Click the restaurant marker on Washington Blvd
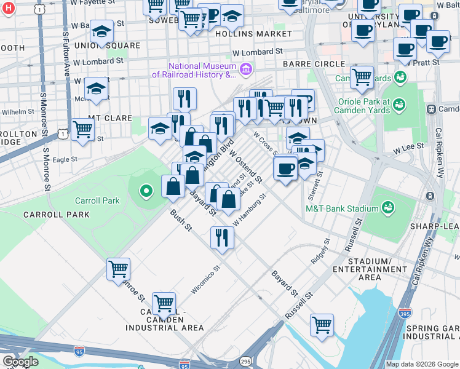The width and height of the screenshot is (460, 369). pyautogui.click(x=222, y=127)
